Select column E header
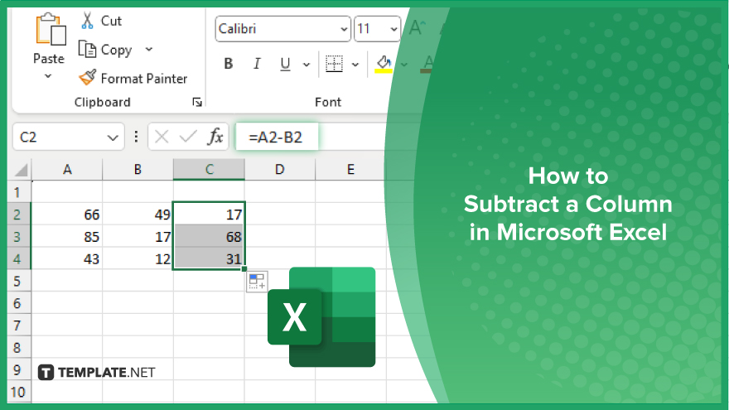The height and width of the screenshot is (410, 729). tap(350, 169)
